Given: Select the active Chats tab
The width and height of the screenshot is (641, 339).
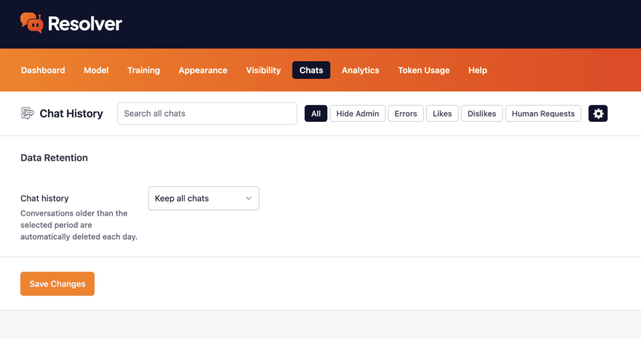Looking at the screenshot, I should 311,70.
